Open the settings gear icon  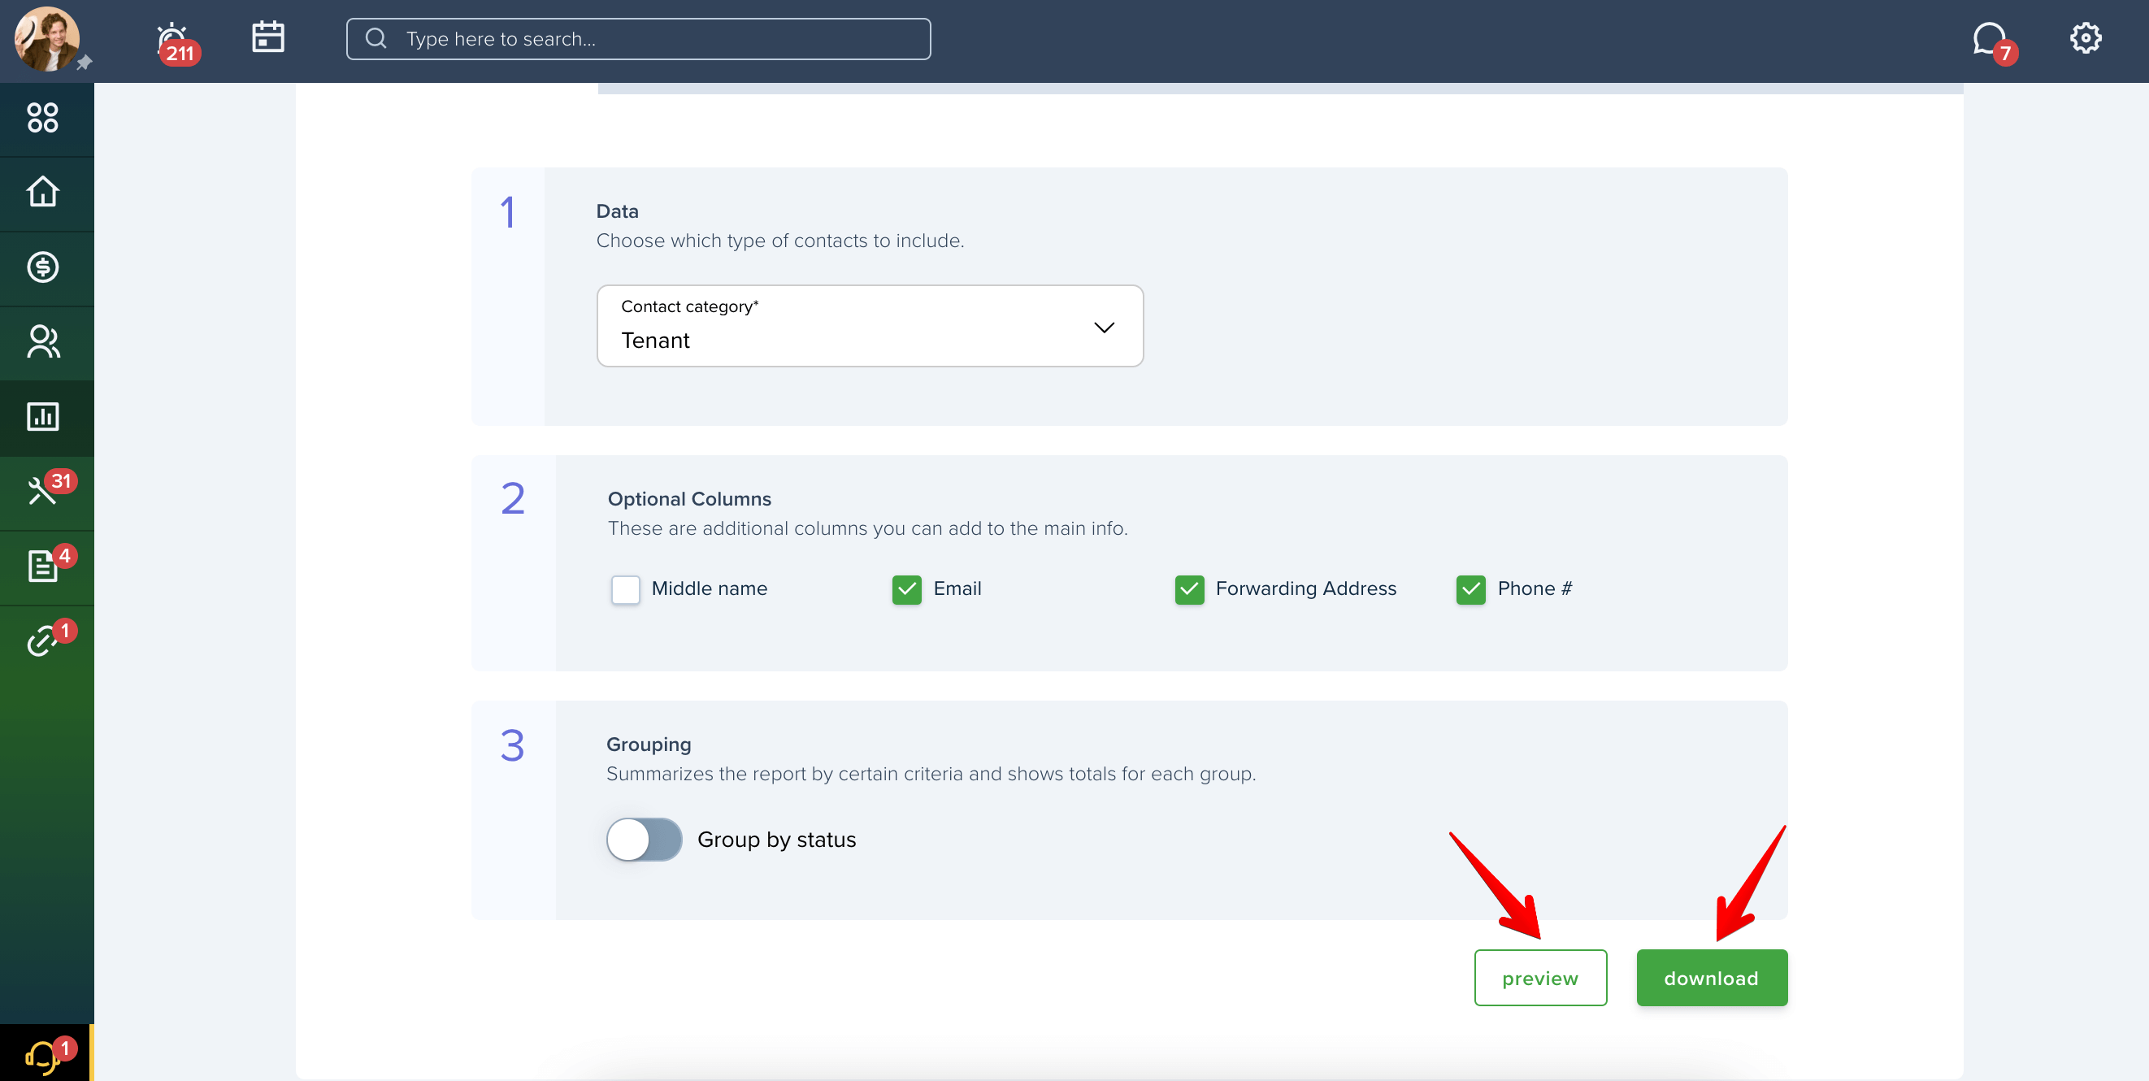(x=2085, y=38)
